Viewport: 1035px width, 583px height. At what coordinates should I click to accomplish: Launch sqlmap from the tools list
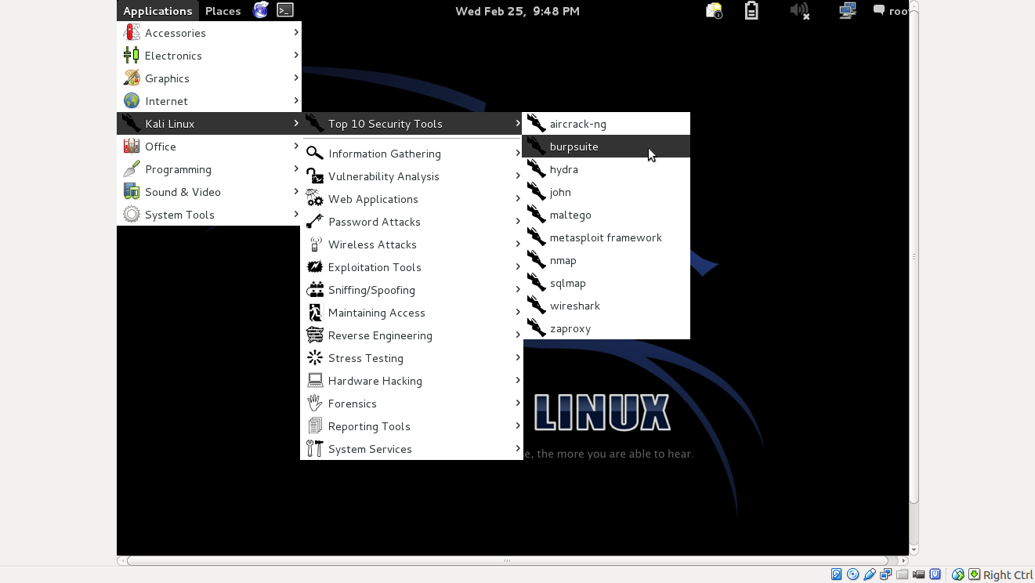pyautogui.click(x=606, y=283)
